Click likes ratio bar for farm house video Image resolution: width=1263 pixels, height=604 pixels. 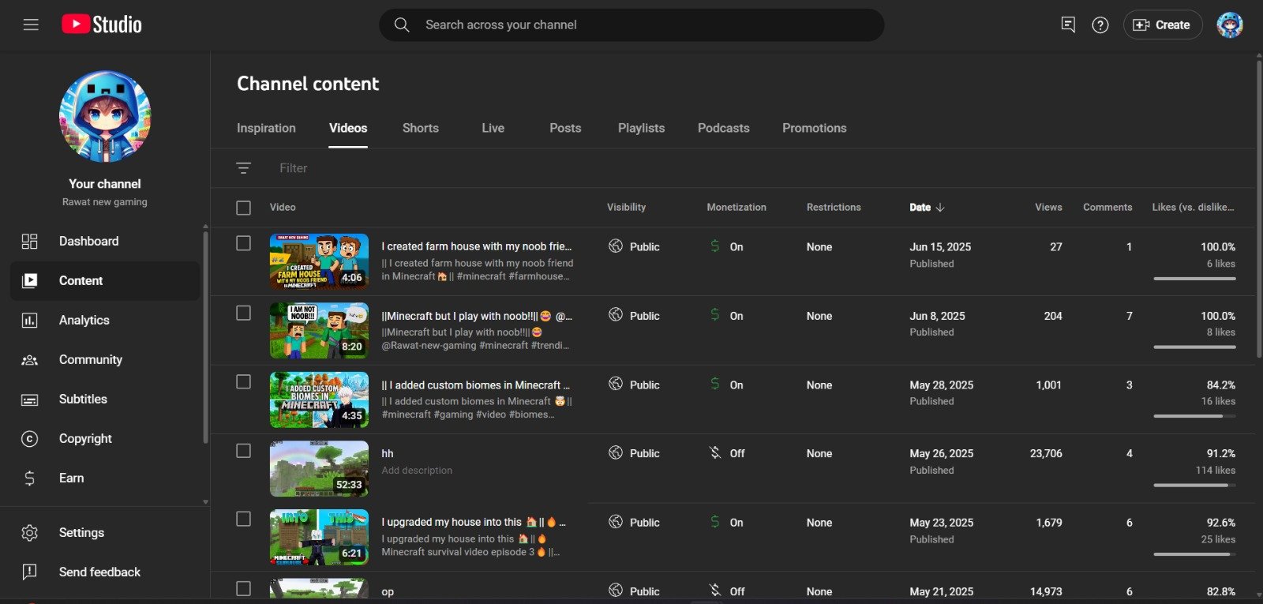coord(1194,278)
